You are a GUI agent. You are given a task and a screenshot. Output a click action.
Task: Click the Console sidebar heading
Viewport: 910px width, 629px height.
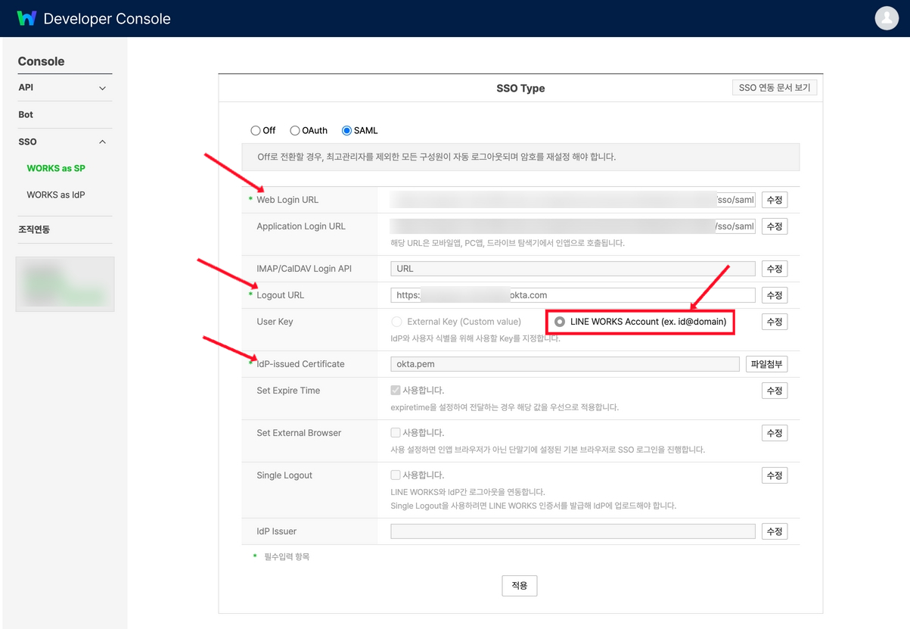[41, 61]
